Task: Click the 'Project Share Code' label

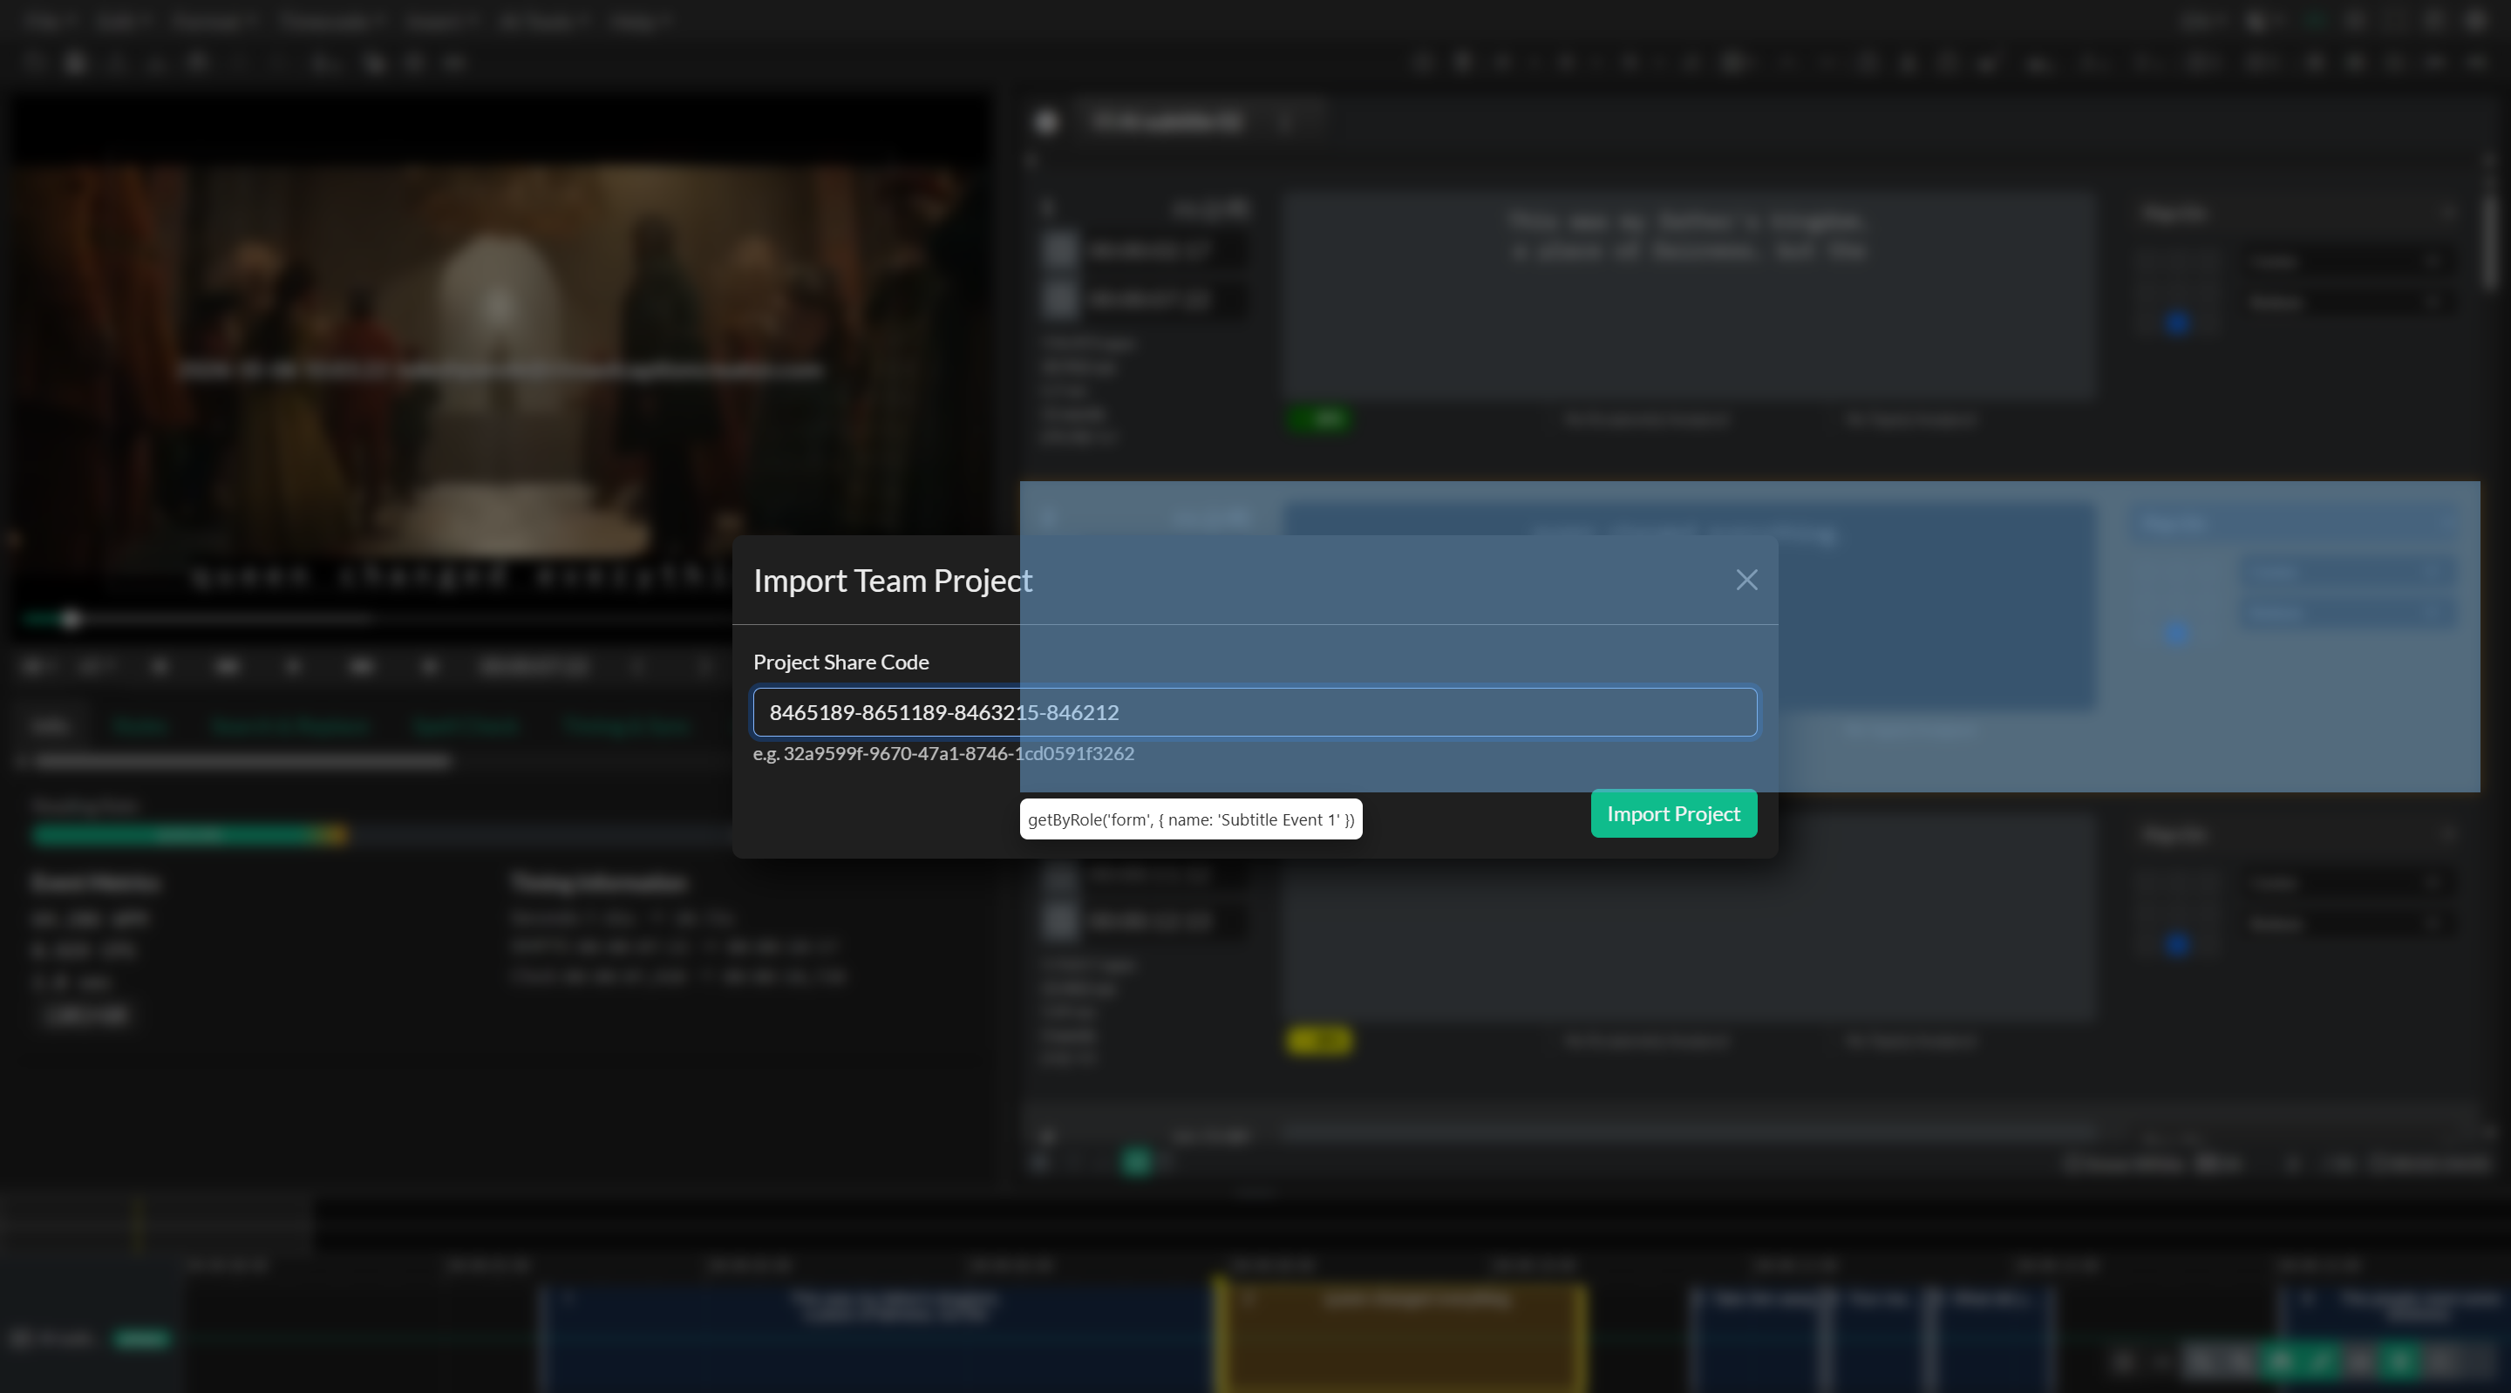Action: pyautogui.click(x=840, y=662)
